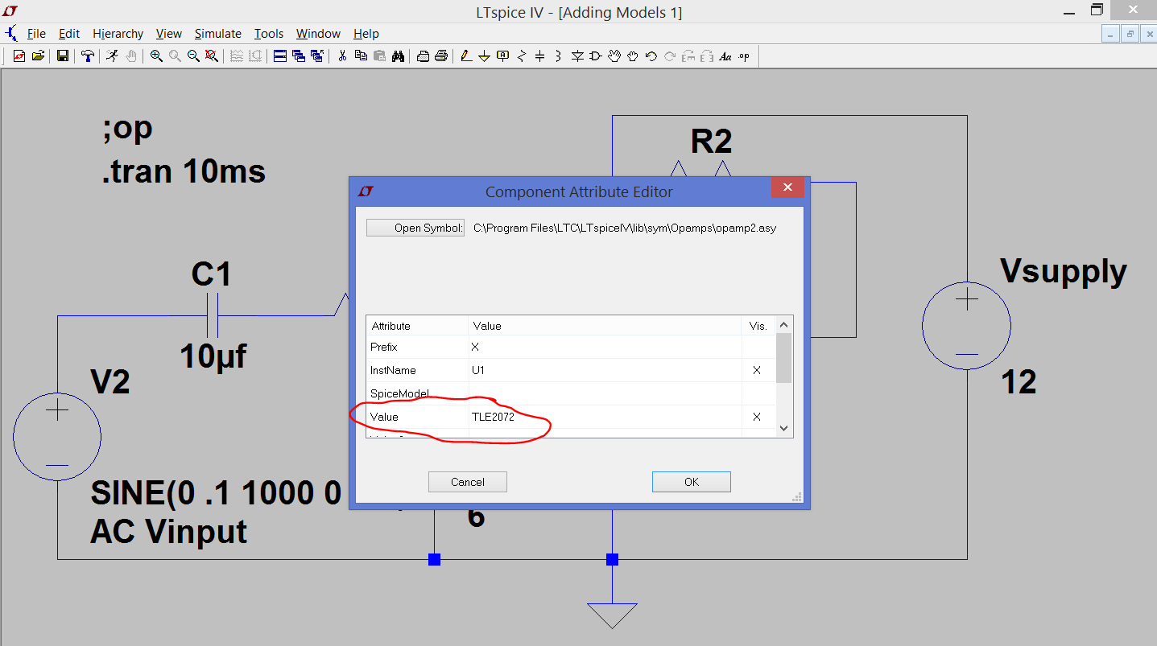Viewport: 1157px width, 646px height.
Task: Click the Attribute column header
Action: click(417, 326)
